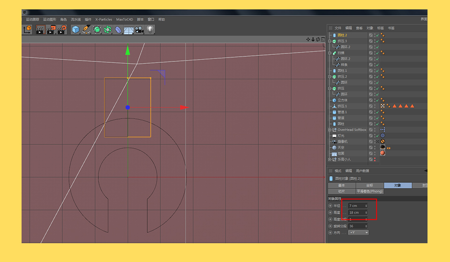Click the blue deformer bend icon

tap(118, 30)
